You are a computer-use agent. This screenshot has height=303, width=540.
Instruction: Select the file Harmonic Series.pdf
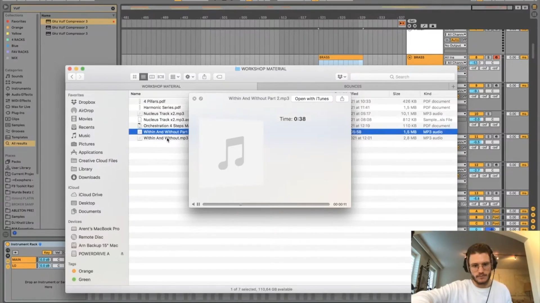(162, 107)
